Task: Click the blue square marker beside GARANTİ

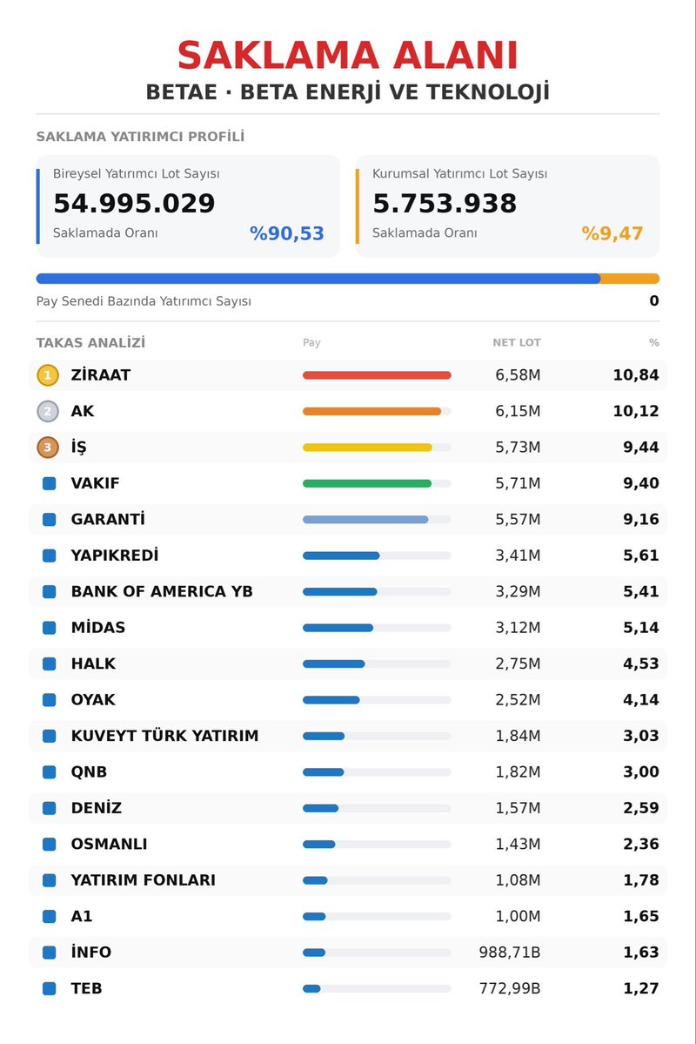Action: [50, 519]
